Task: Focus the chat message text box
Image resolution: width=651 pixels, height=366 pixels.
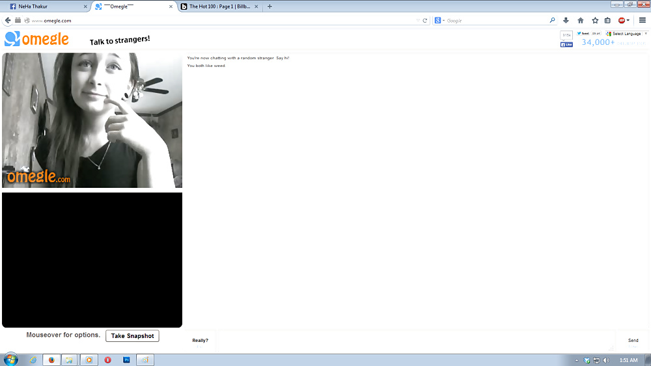Action: pyautogui.click(x=415, y=341)
